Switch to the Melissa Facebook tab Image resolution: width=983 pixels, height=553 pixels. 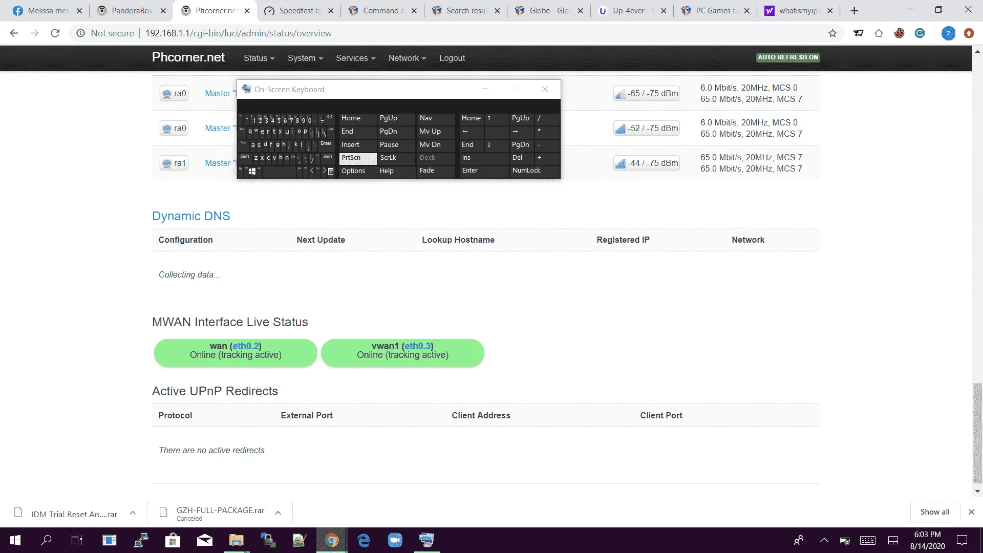[47, 11]
